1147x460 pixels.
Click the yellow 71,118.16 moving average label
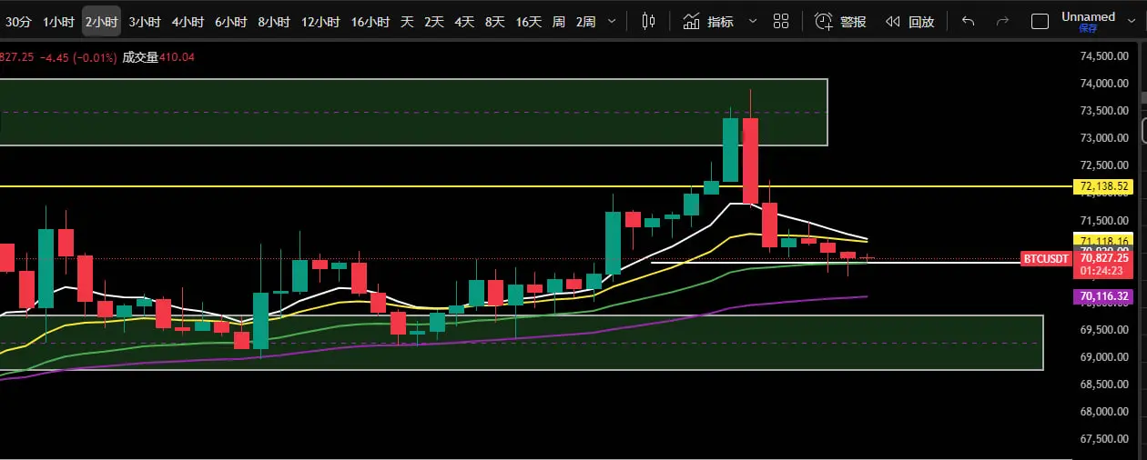1102,241
